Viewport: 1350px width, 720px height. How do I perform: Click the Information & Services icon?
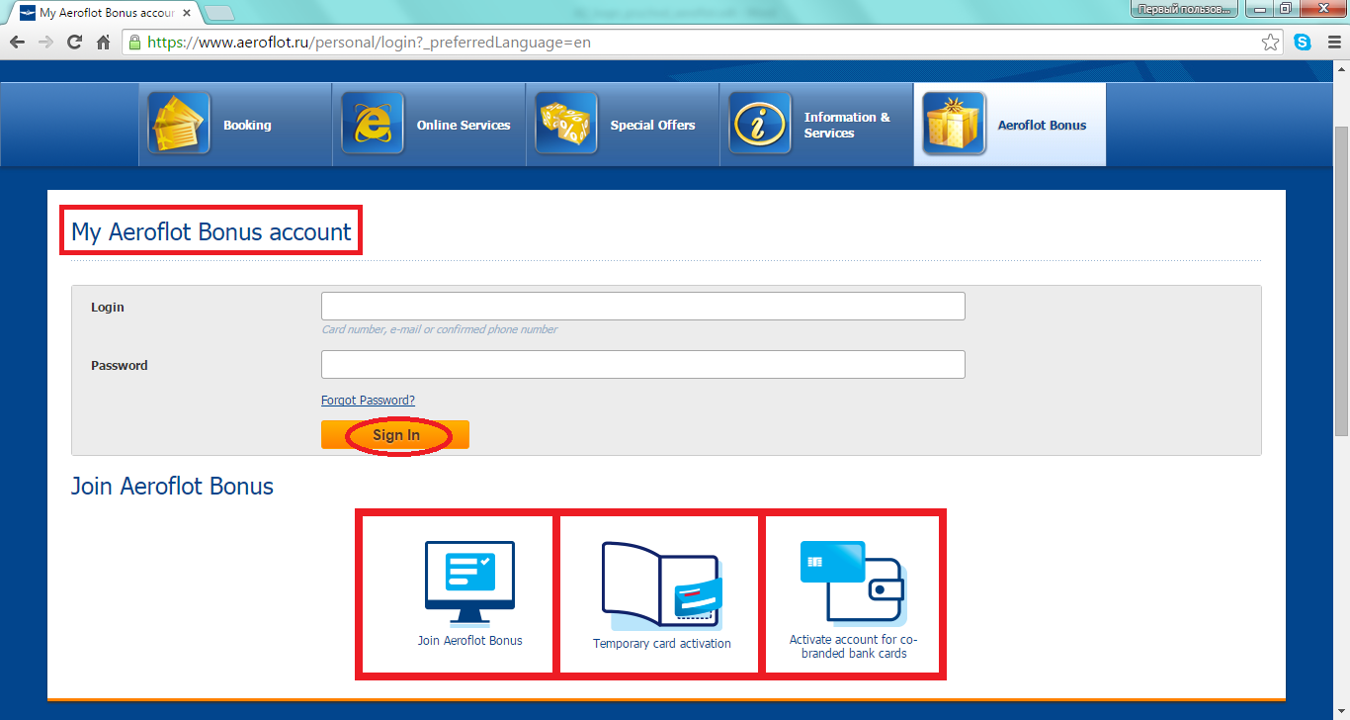tap(760, 124)
